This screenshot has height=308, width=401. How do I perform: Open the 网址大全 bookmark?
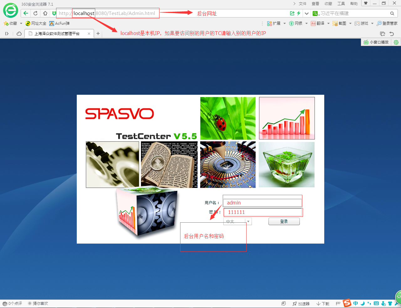36,23
